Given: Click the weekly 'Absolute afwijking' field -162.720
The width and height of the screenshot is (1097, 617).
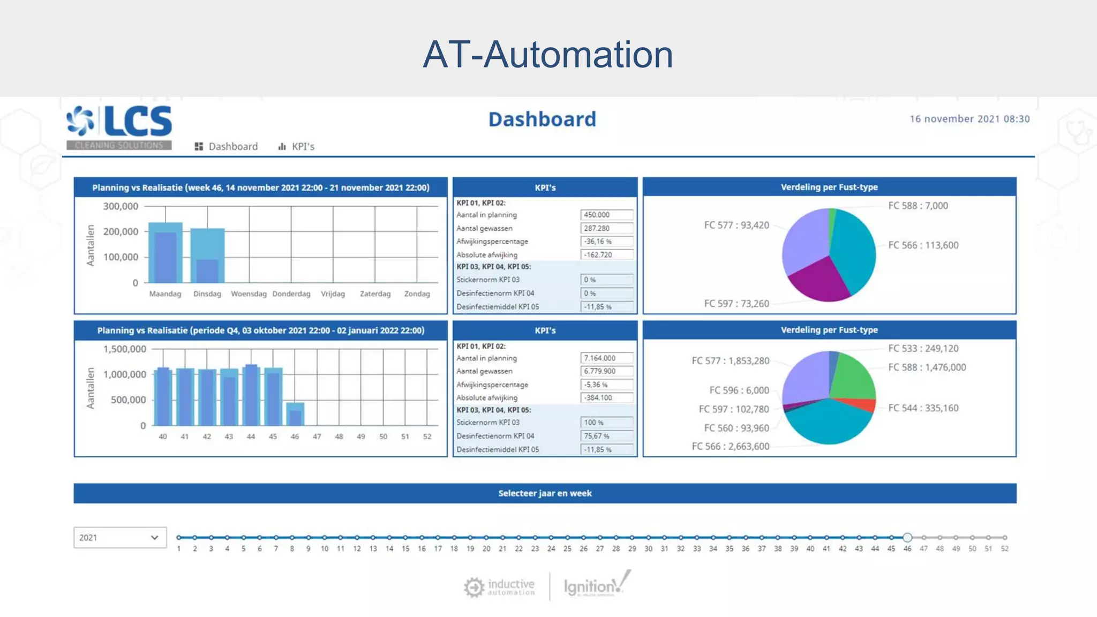Looking at the screenshot, I should click(x=606, y=255).
